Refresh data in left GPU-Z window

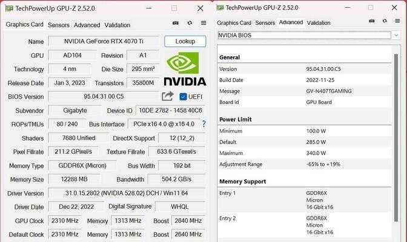pos(190,23)
